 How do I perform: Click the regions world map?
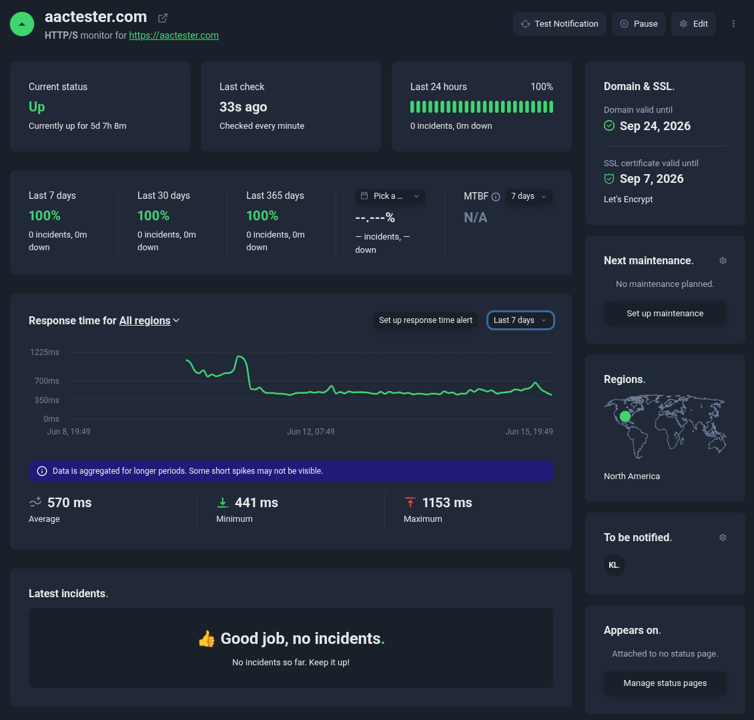(x=665, y=426)
